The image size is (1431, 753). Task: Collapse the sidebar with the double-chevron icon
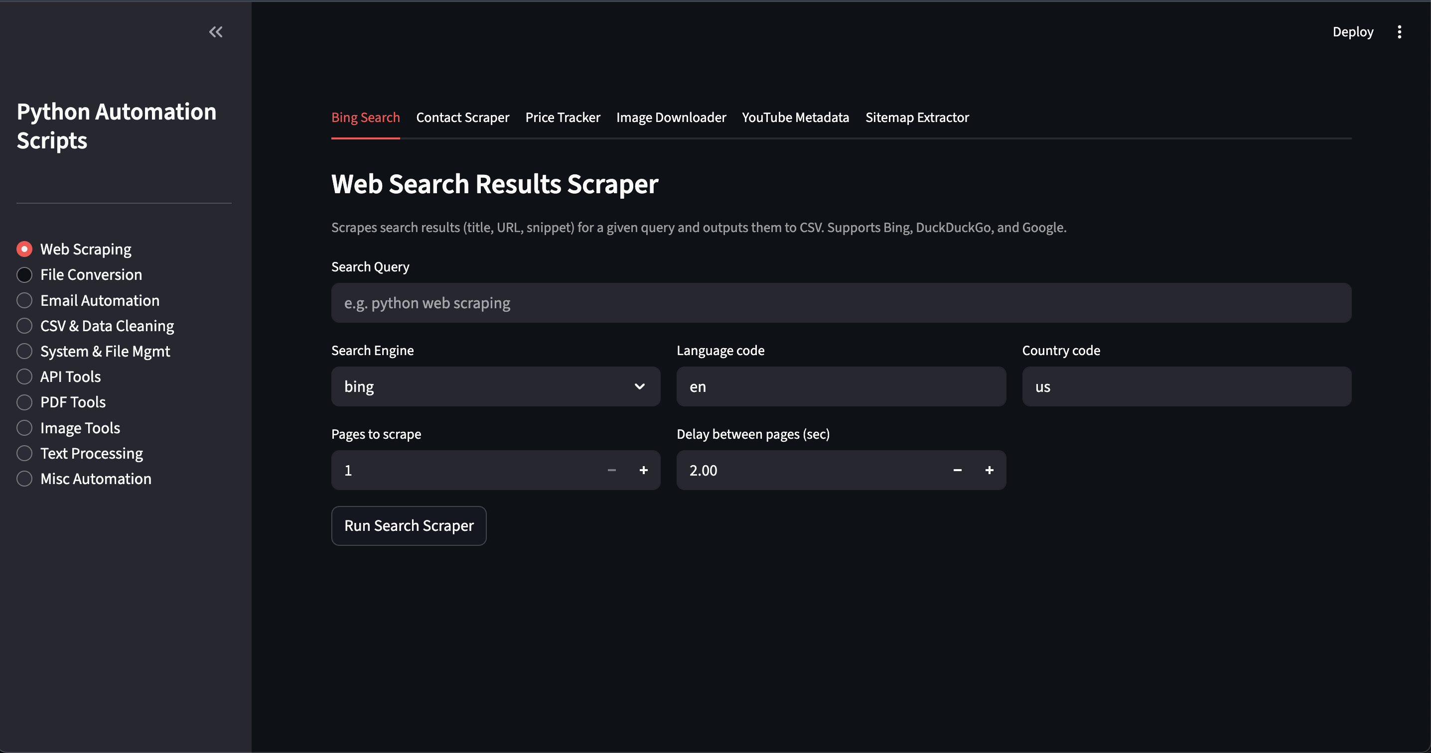pyautogui.click(x=216, y=32)
